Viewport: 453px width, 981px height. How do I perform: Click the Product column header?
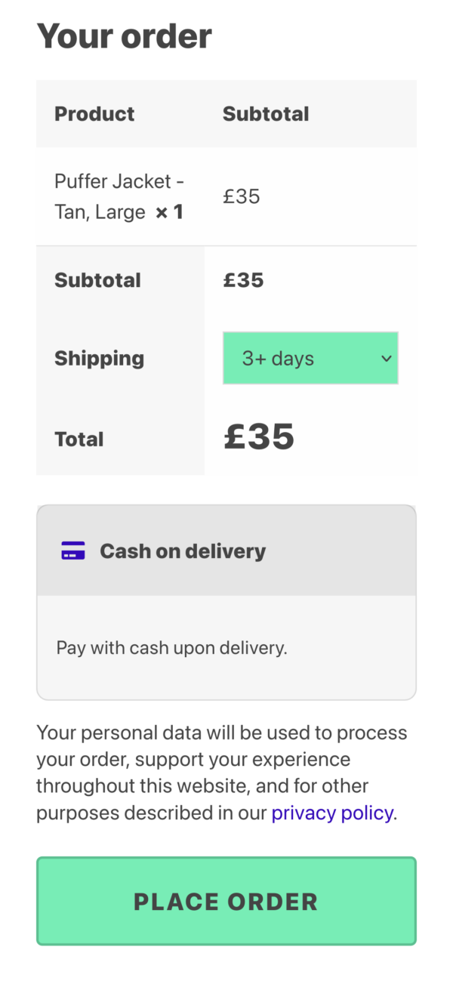94,113
